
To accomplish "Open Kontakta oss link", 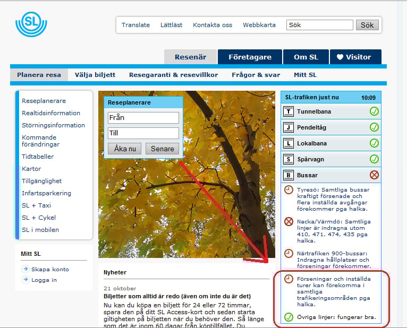I will tap(213, 25).
